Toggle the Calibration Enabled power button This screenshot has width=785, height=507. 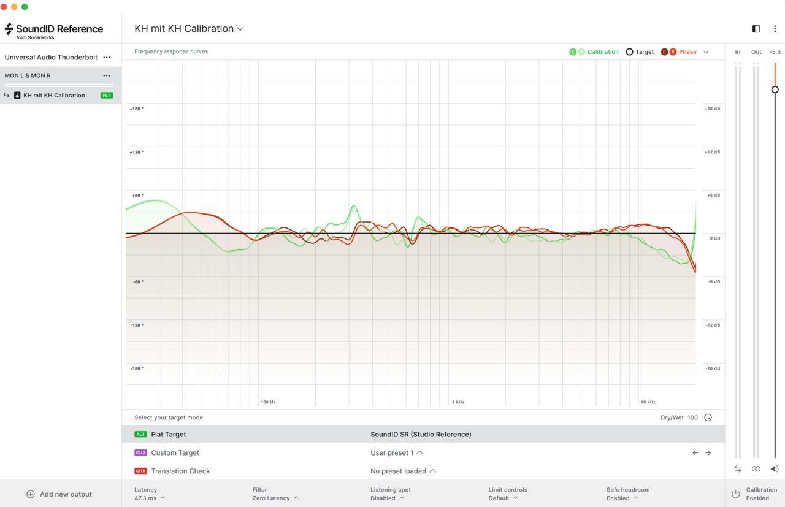coord(736,494)
